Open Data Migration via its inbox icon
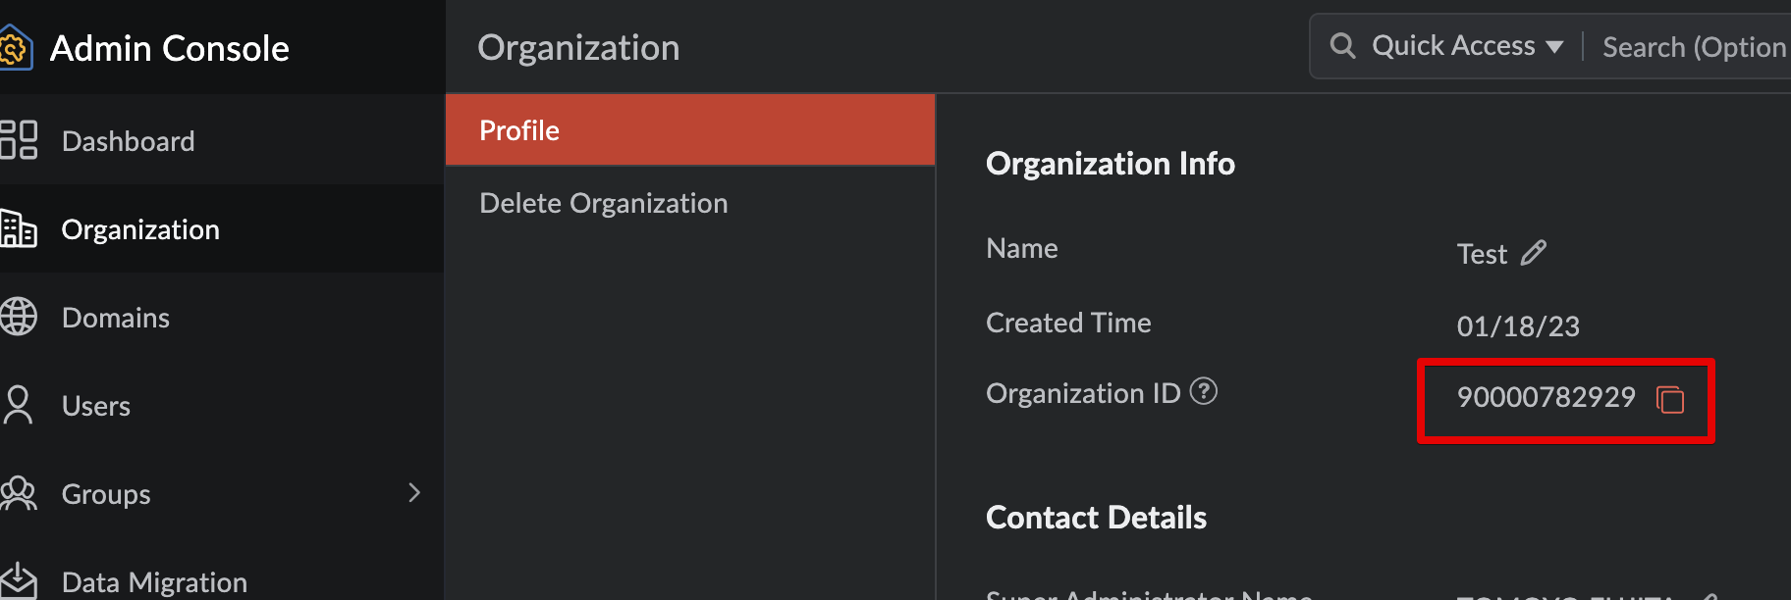Screen dimensions: 1791x600 pos(19,580)
